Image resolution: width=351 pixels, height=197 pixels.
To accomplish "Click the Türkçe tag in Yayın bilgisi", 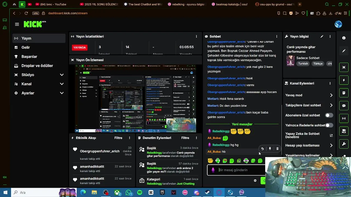I will click(x=318, y=63).
